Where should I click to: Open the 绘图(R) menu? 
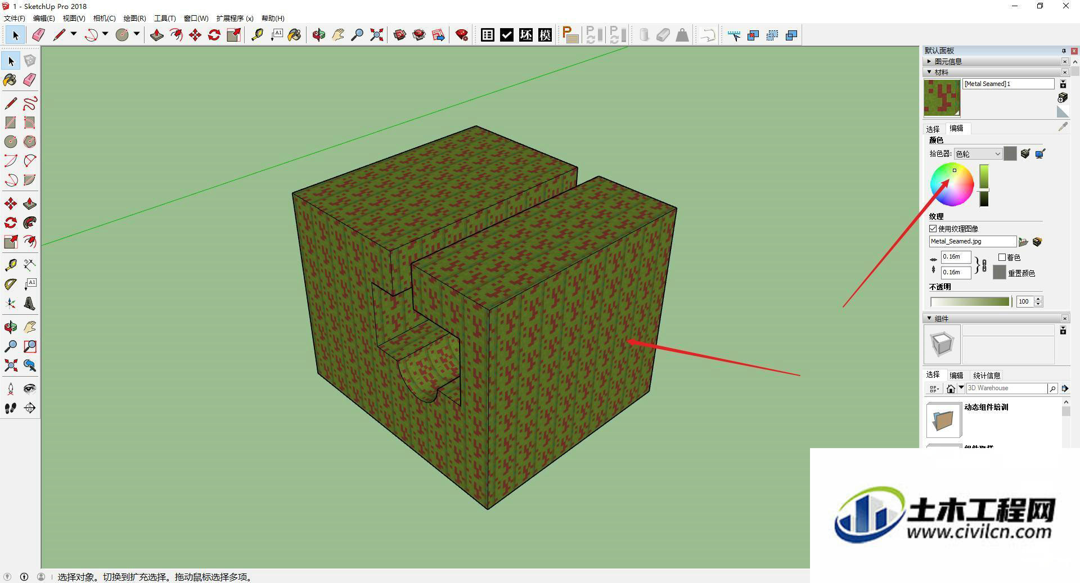[134, 18]
